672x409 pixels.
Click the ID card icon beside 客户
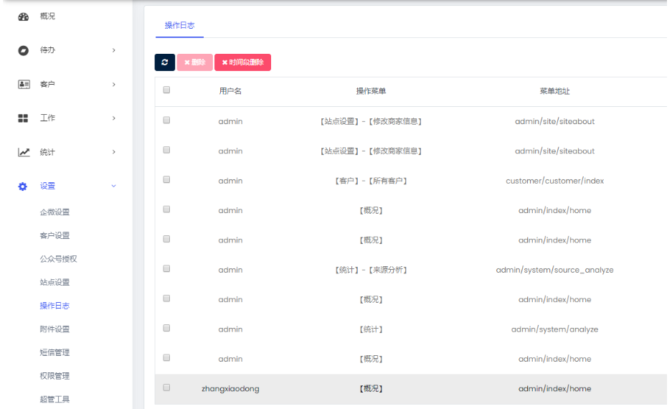pos(24,85)
